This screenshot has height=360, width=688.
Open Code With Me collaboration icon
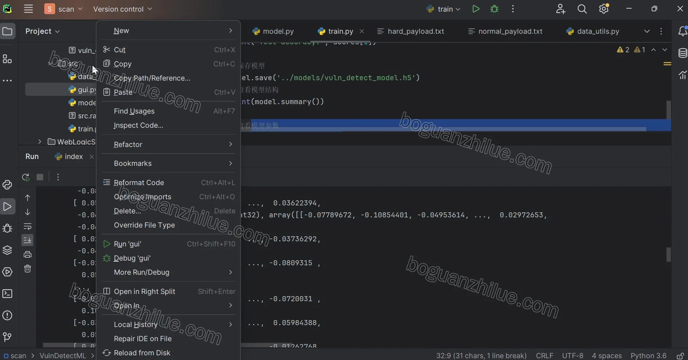pos(561,9)
